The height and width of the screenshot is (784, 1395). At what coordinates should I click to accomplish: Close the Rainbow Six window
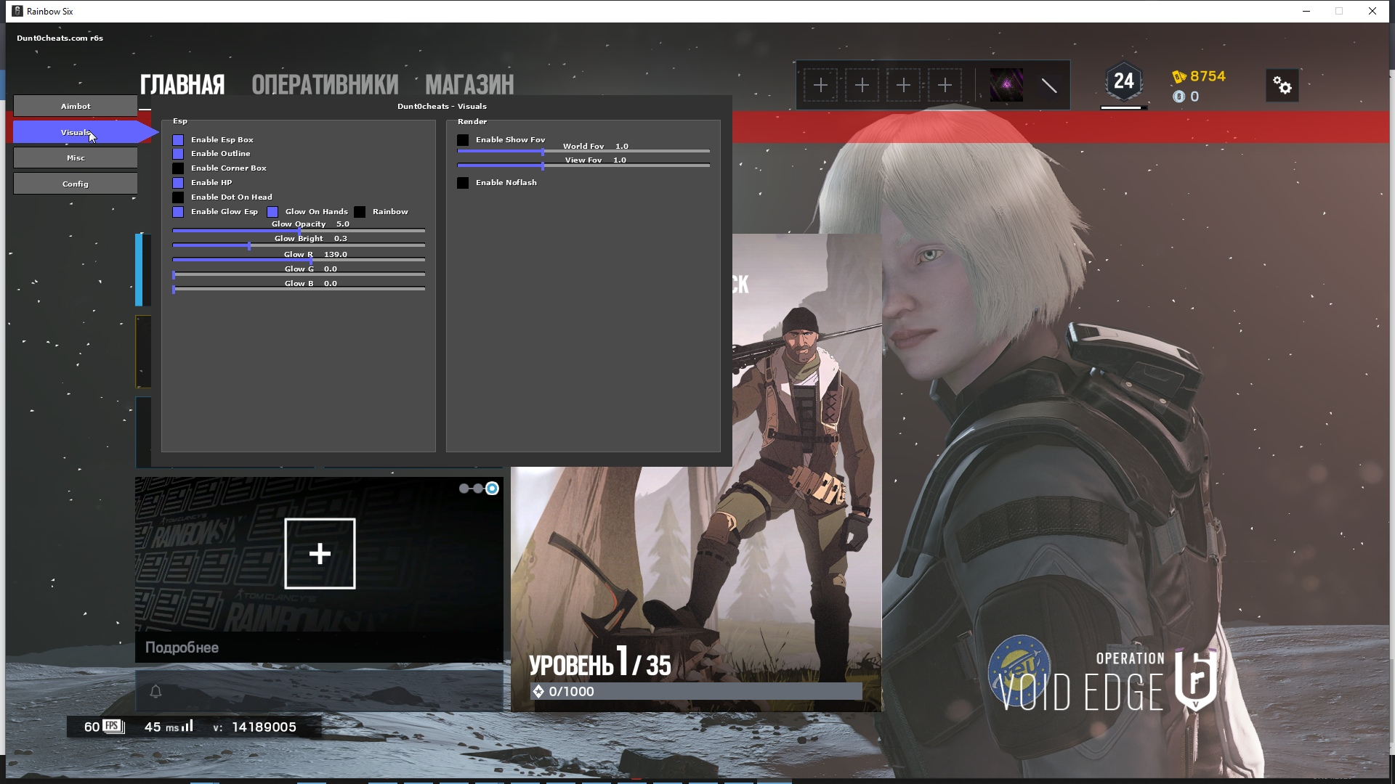[1372, 11]
